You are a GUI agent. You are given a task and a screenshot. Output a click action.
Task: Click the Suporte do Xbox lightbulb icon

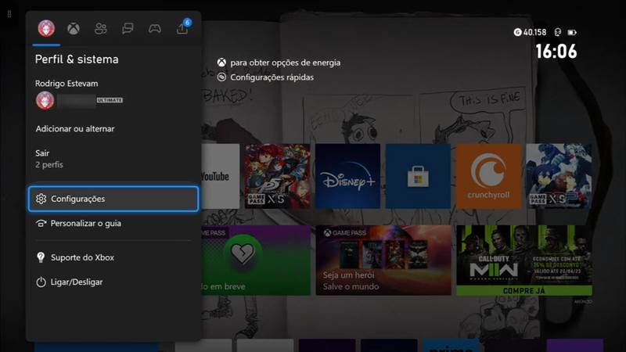pyautogui.click(x=41, y=257)
